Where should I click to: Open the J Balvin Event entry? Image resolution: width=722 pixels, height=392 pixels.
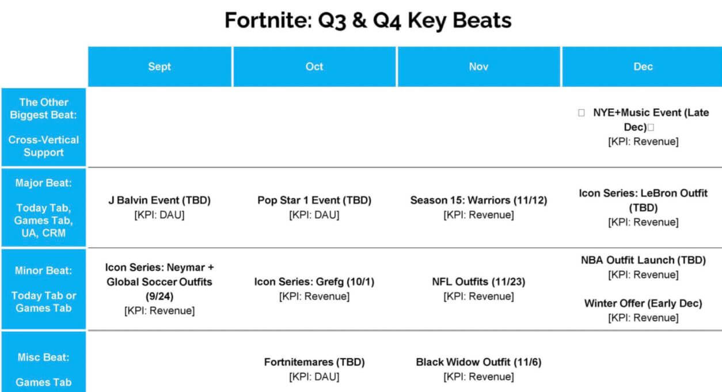point(159,201)
